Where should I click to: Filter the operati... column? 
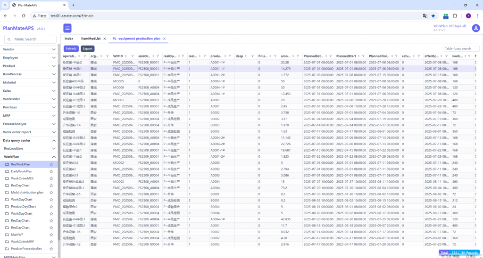point(84,56)
